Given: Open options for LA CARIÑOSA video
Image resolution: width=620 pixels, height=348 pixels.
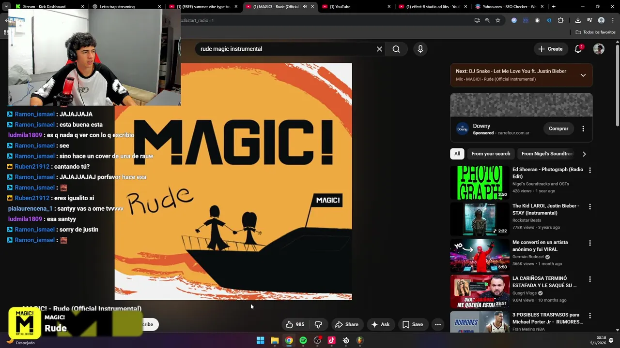Looking at the screenshot, I should [x=590, y=279].
